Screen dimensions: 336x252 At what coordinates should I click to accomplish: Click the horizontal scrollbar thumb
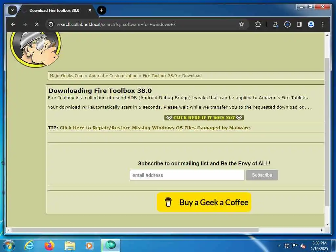pyautogui.click(x=135, y=230)
